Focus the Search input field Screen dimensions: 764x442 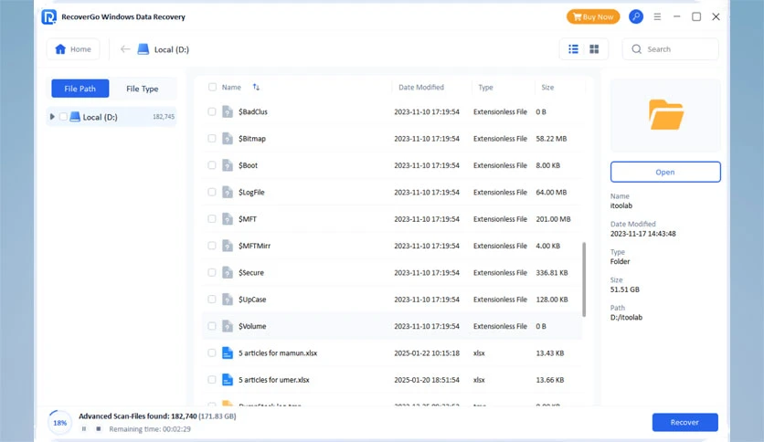(x=670, y=49)
